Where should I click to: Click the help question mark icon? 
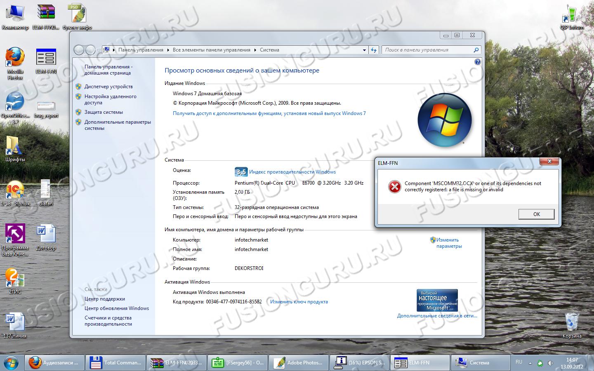[477, 62]
